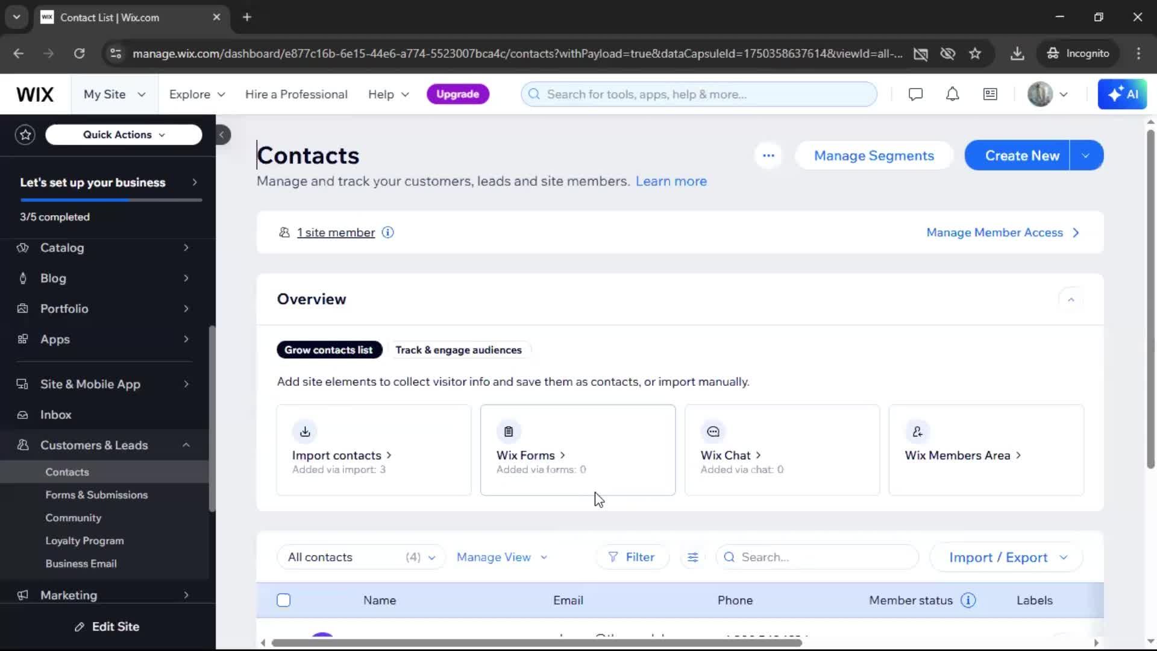Collapse the sidebar with arrow handle
The image size is (1157, 651).
point(222,134)
